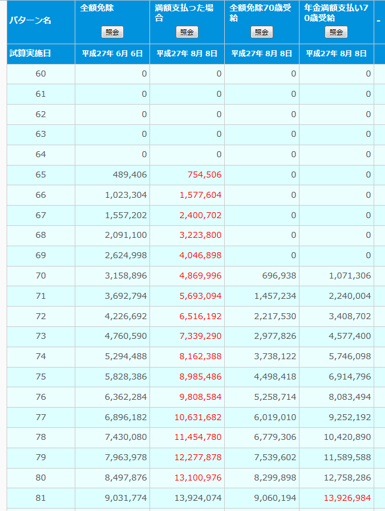Viewport: 385px width, 511px height.
Task: Select value 2,624,998
Action: [126, 255]
